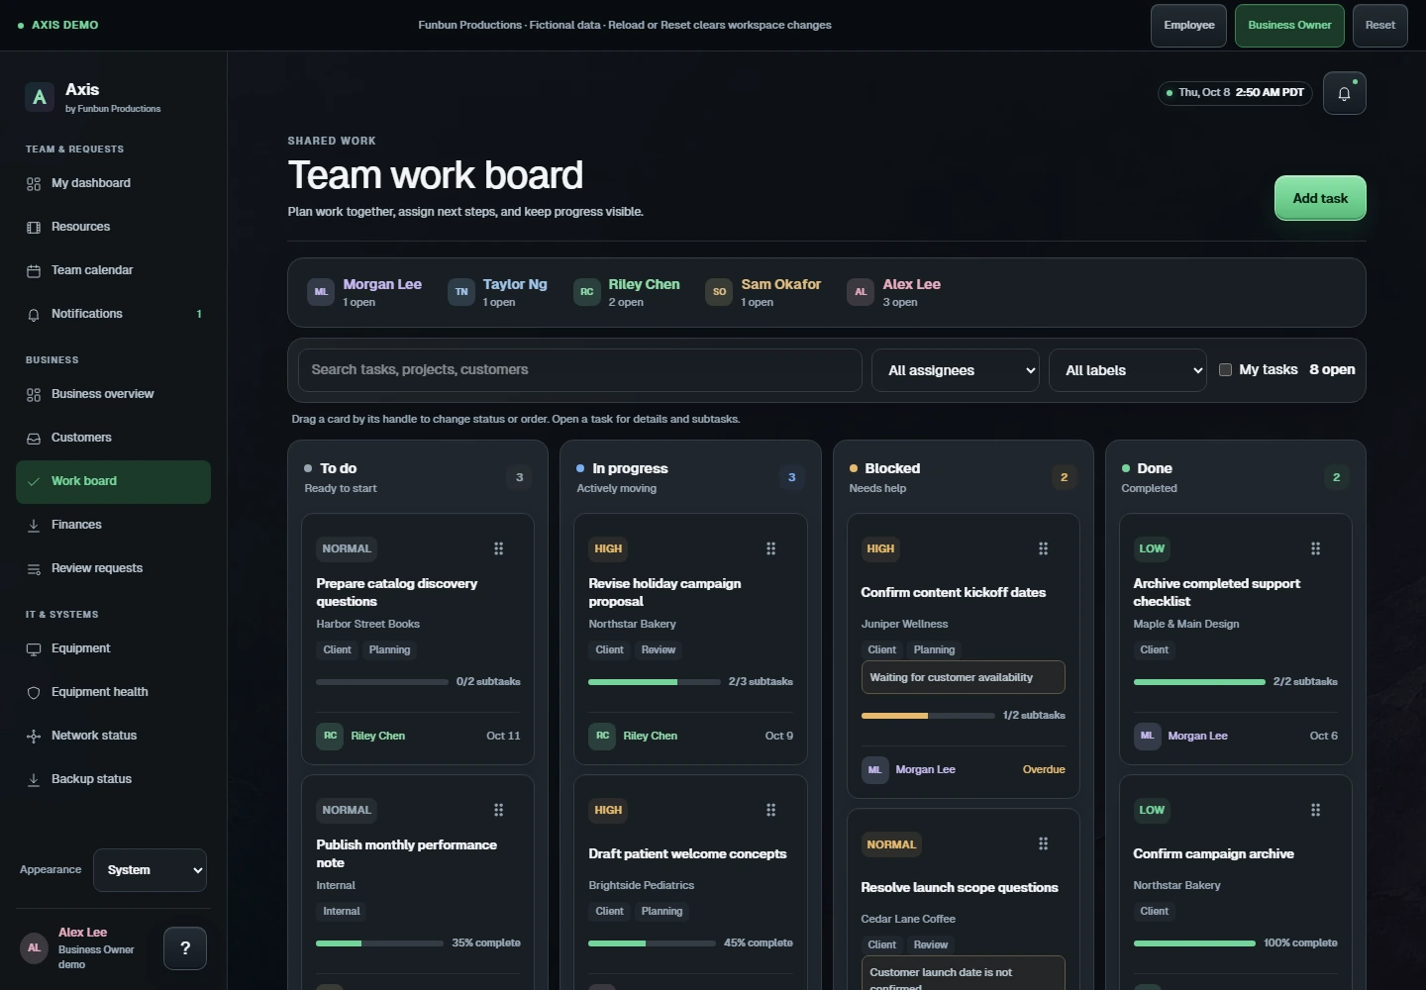Open Review requests page
Viewport: 1426px width, 990px height.
pos(113,568)
